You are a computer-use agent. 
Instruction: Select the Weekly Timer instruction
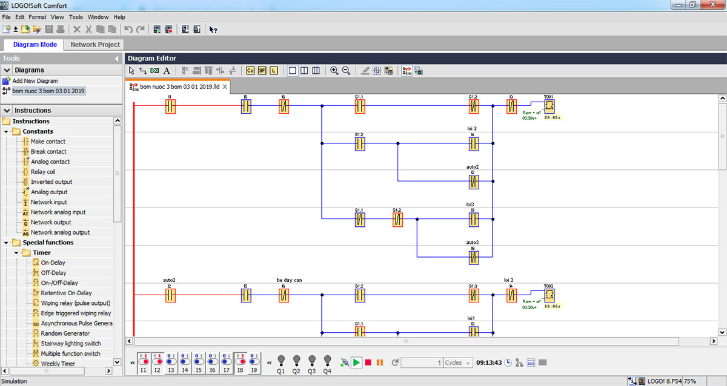point(58,364)
